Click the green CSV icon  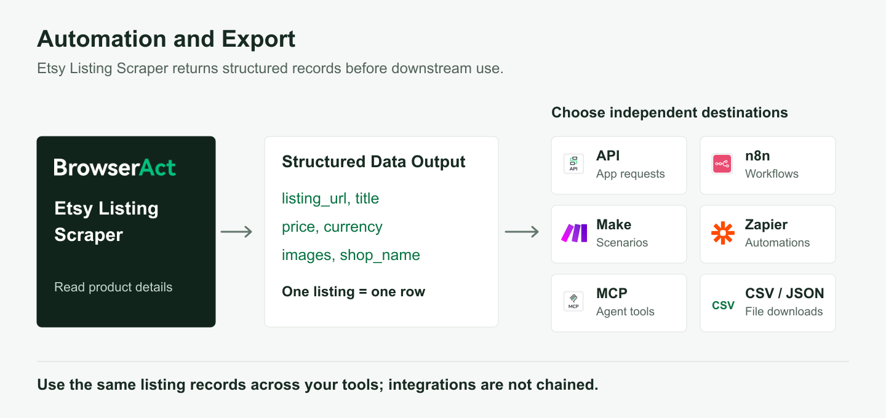click(723, 305)
